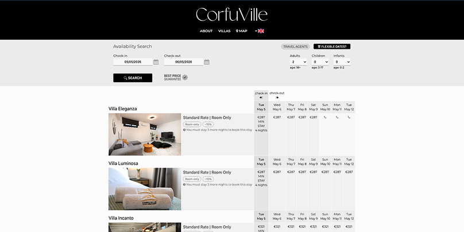Image resolution: width=464 pixels, height=232 pixels.
Task: Select Villa Incanto €321 on Sat May 9
Action: pyautogui.click(x=314, y=227)
